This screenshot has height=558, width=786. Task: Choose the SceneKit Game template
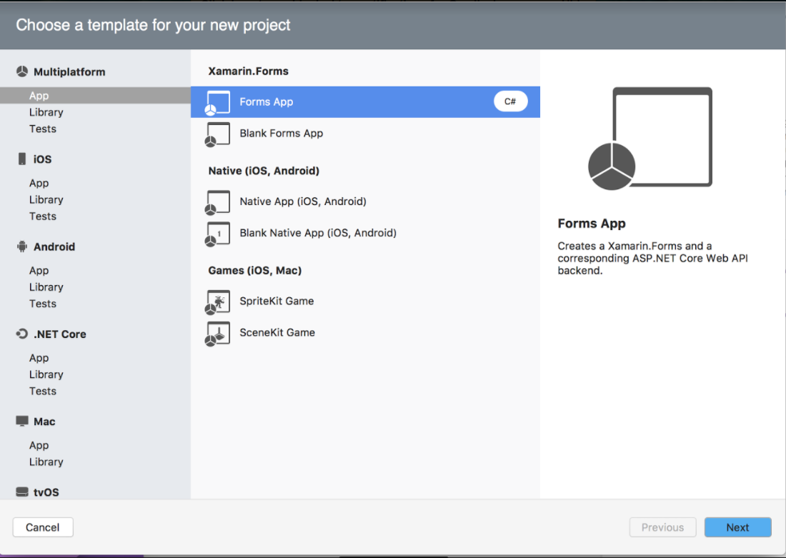[365, 333]
